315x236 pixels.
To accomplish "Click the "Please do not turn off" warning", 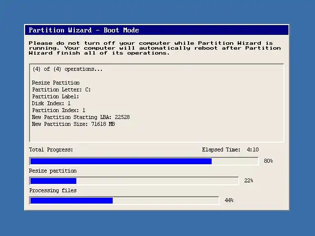I will click(155, 48).
